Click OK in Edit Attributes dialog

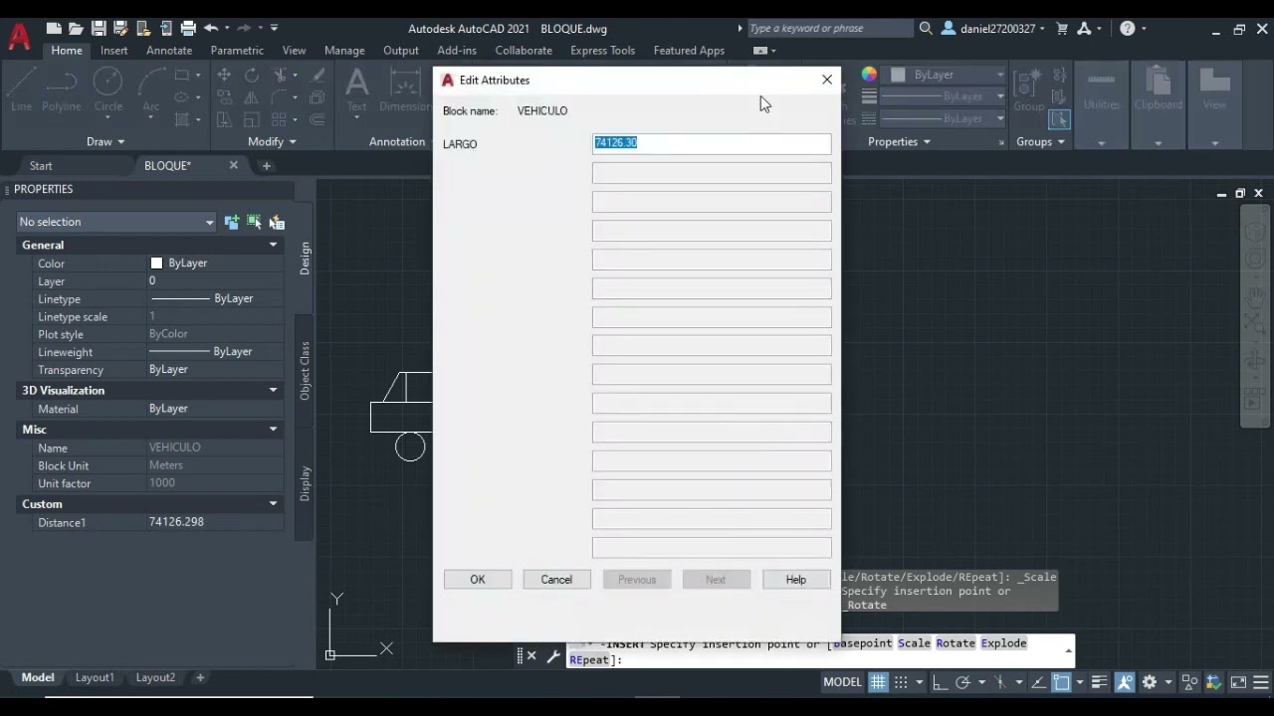(x=478, y=580)
